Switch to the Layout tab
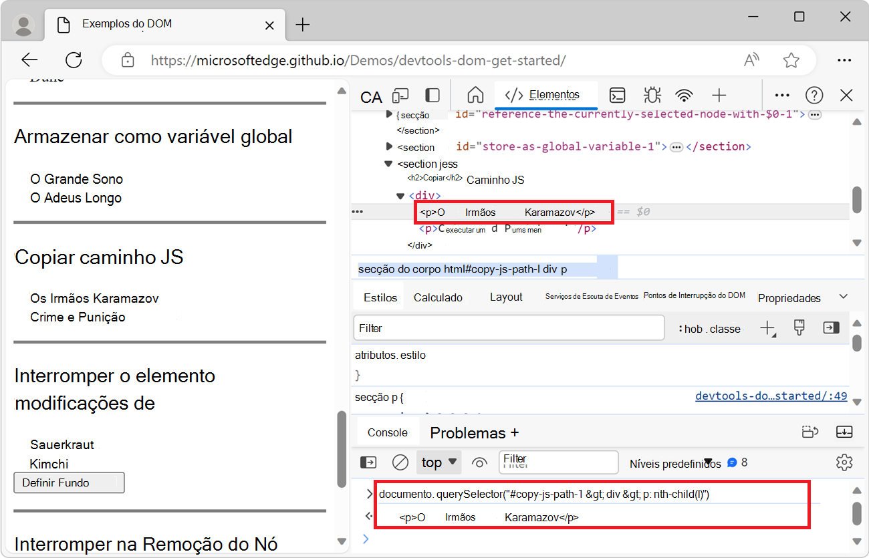The height and width of the screenshot is (558, 869). pos(505,297)
